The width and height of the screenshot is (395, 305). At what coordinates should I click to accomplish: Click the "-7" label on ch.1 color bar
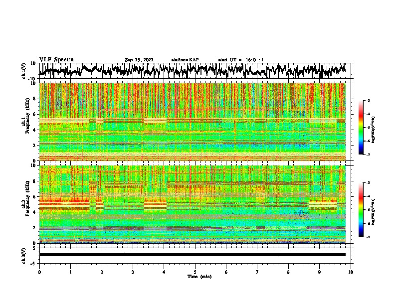(368, 154)
